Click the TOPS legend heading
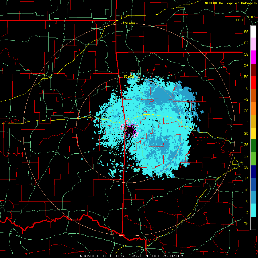 [252, 17]
